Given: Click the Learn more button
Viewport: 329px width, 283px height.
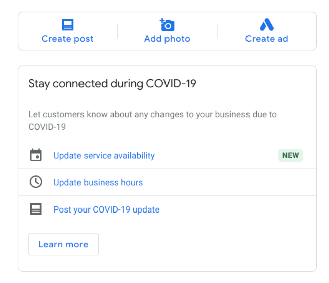Looking at the screenshot, I should [x=63, y=244].
